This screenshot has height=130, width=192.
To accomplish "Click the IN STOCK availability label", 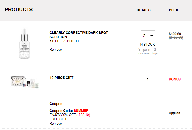I will [147, 45].
